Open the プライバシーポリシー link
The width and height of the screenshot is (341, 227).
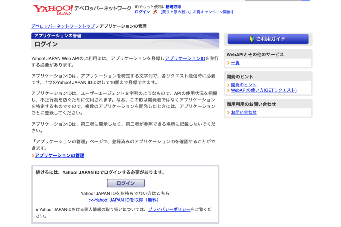pos(169,209)
